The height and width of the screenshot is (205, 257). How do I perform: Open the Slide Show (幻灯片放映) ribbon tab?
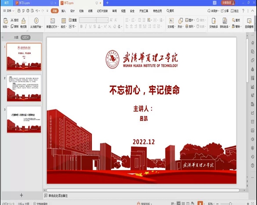(x=102, y=11)
